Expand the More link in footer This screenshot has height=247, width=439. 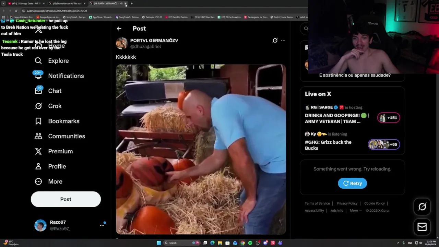coord(356,211)
